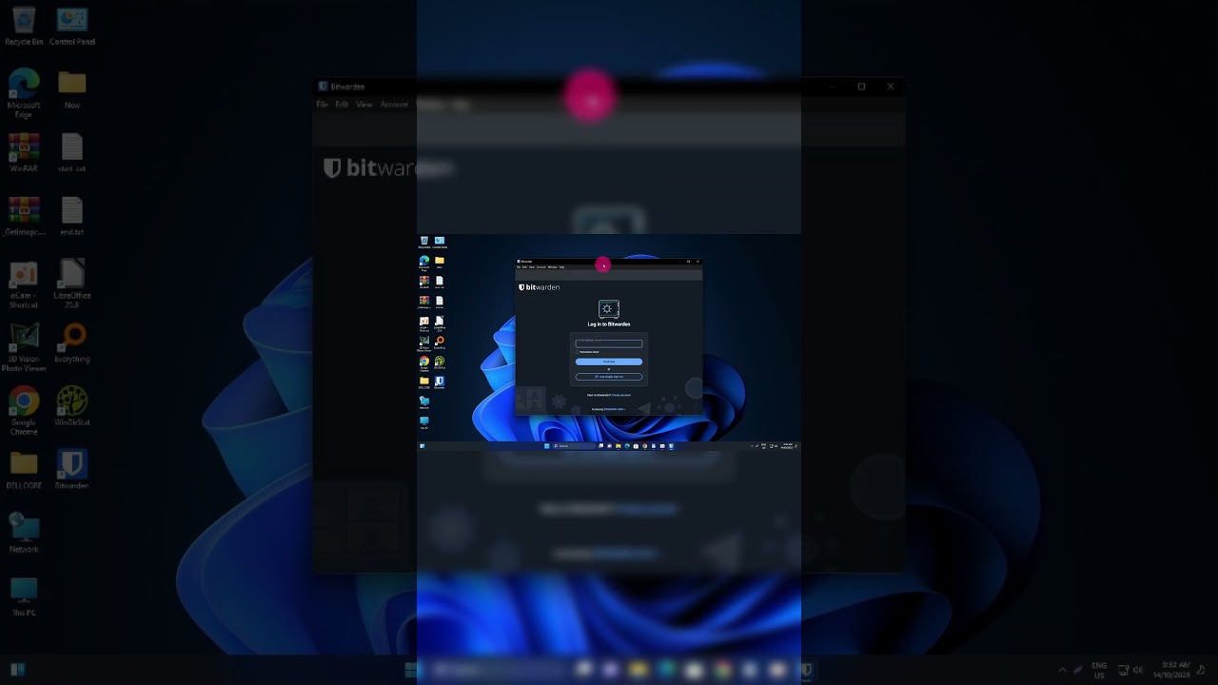Launch LibreOffice 25.8 on the large dimmed desktop
The width and height of the screenshot is (1218, 685).
click(x=72, y=284)
